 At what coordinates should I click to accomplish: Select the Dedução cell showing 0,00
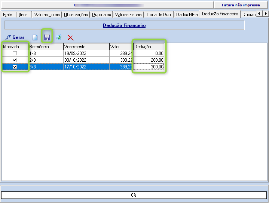pyautogui.click(x=149, y=53)
